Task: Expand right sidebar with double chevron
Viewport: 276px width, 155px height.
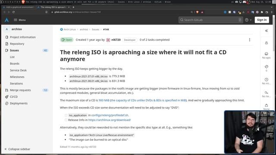Action: point(267,31)
